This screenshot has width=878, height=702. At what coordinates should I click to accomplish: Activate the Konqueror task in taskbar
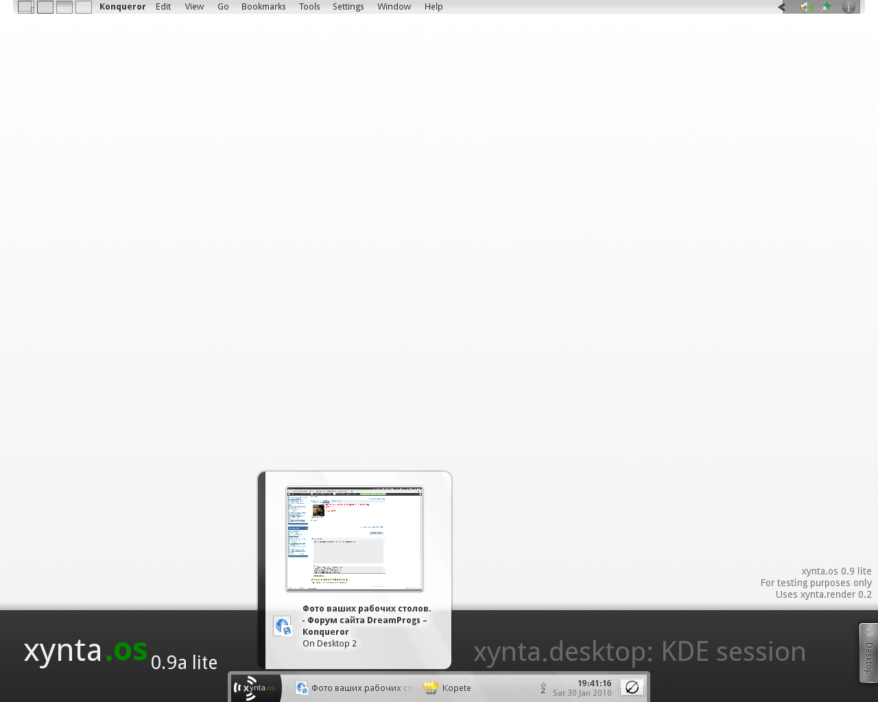coord(354,688)
